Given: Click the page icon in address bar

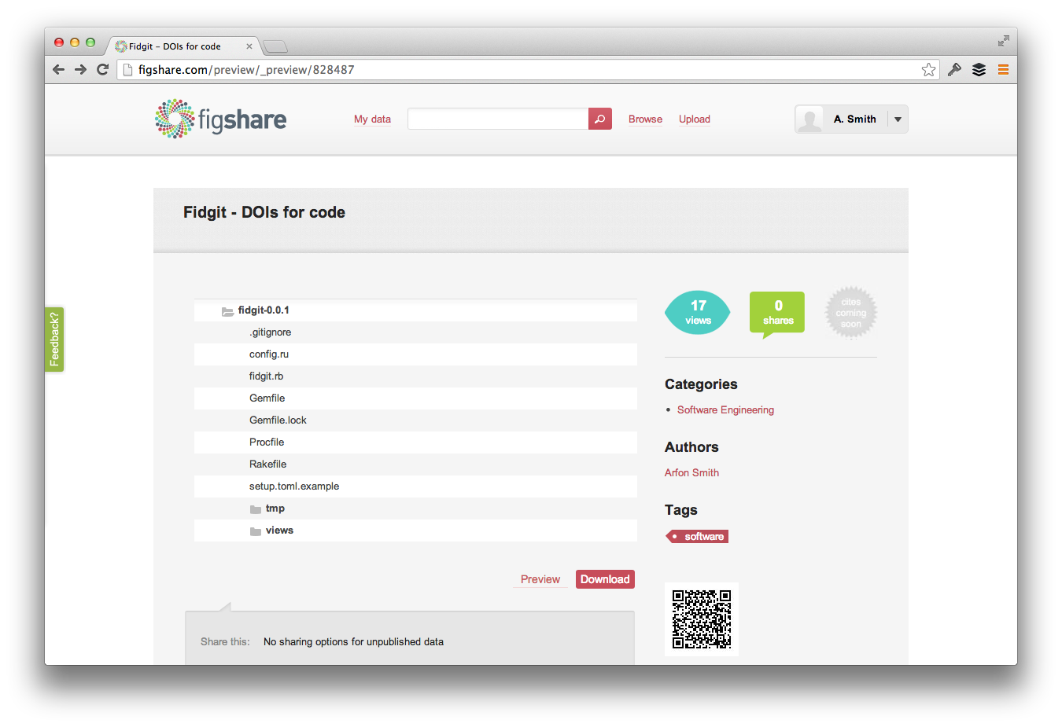Looking at the screenshot, I should (x=127, y=69).
